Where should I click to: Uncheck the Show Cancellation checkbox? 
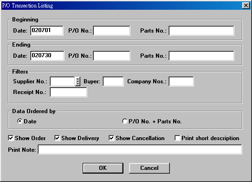click(111, 138)
